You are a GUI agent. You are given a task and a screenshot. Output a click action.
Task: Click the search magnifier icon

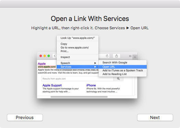119,79
